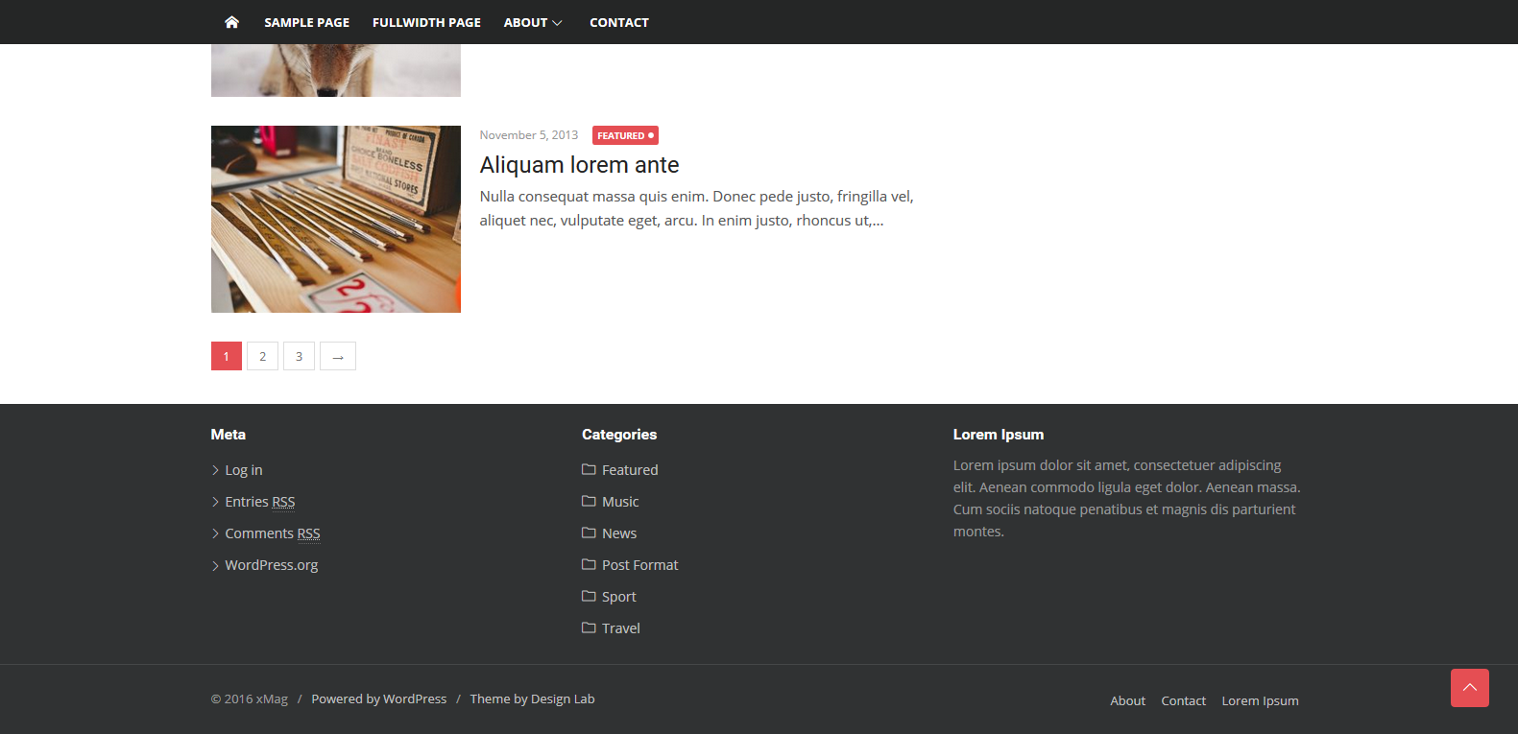Click the scroll-to-top arrow button
Image resolution: width=1518 pixels, height=734 pixels.
click(x=1469, y=688)
